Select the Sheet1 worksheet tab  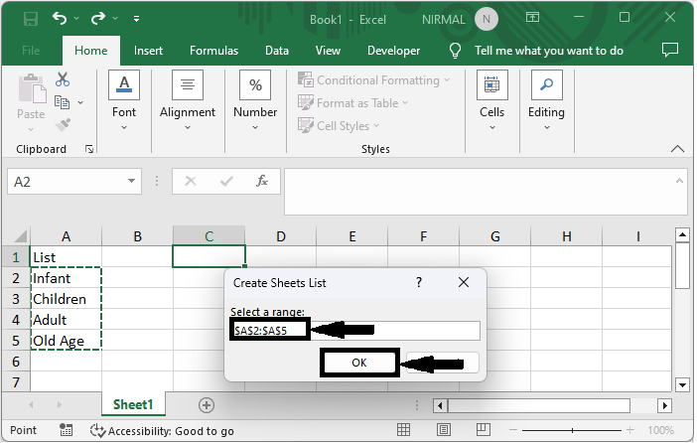(x=132, y=405)
